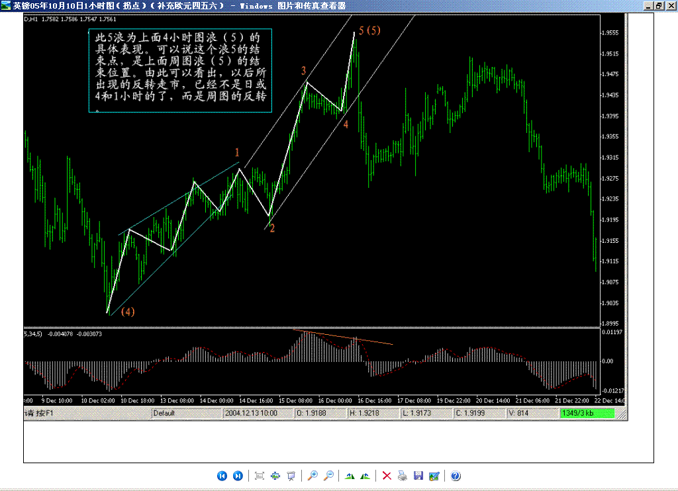678x491 pixels.
Task: Click the volume 'V: 814' field
Action: click(x=533, y=413)
